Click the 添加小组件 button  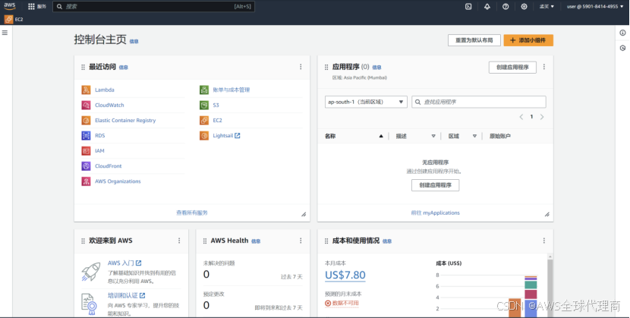(528, 40)
